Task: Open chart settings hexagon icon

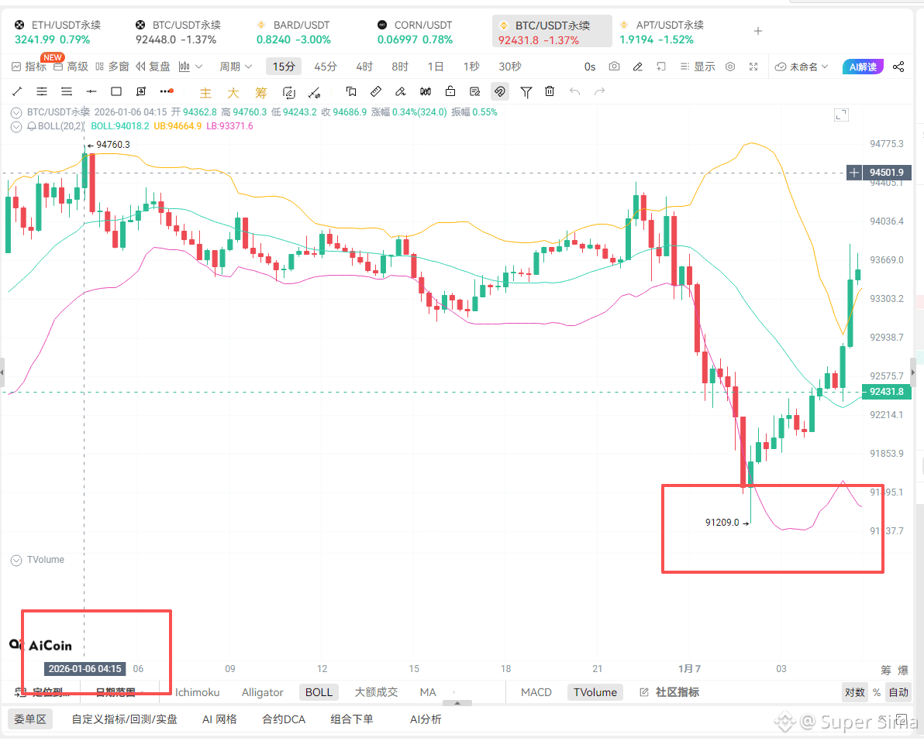Action: [x=730, y=67]
